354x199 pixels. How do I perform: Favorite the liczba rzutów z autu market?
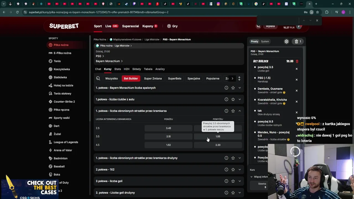pyautogui.click(x=233, y=99)
